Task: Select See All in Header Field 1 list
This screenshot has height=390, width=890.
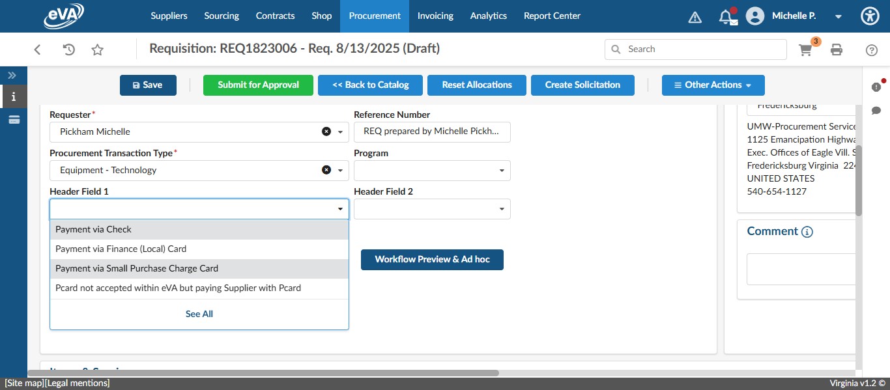Action: (x=199, y=313)
